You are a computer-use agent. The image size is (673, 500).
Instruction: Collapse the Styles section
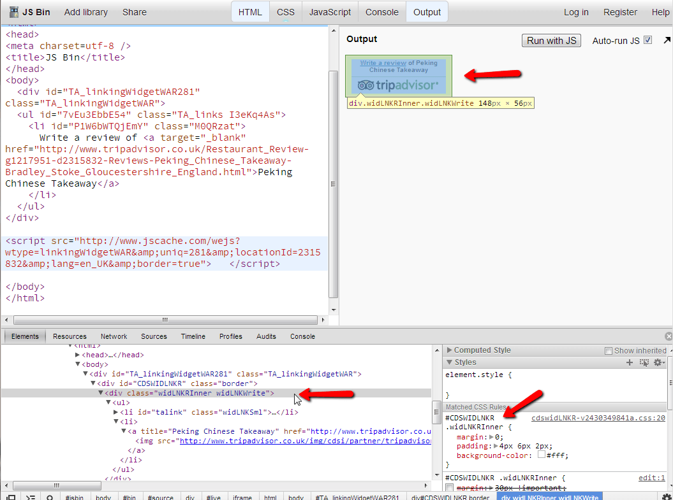449,362
